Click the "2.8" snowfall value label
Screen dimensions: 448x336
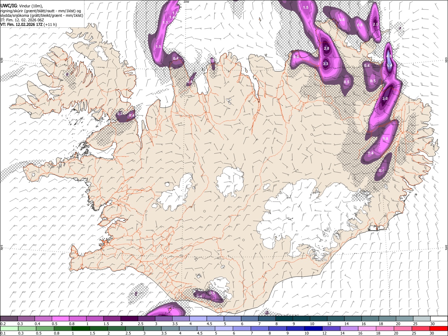(327, 48)
